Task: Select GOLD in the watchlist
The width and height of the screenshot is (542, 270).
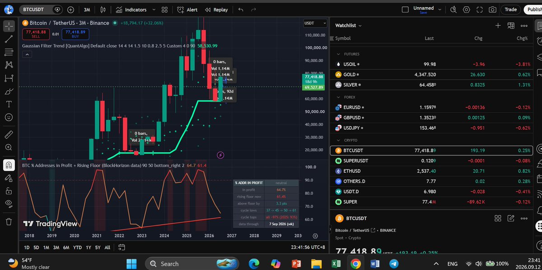Action: tap(431, 74)
